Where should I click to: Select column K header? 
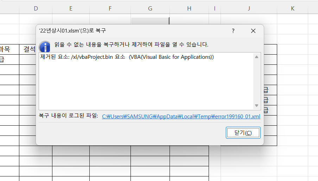click(292, 8)
